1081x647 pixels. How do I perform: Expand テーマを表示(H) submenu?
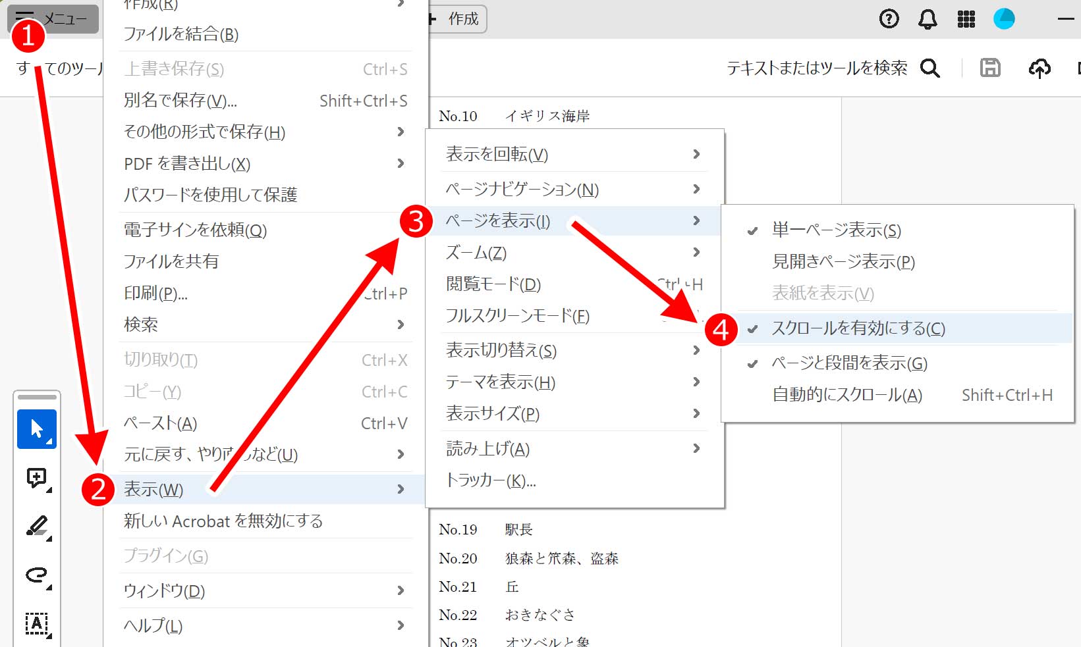[x=575, y=382]
